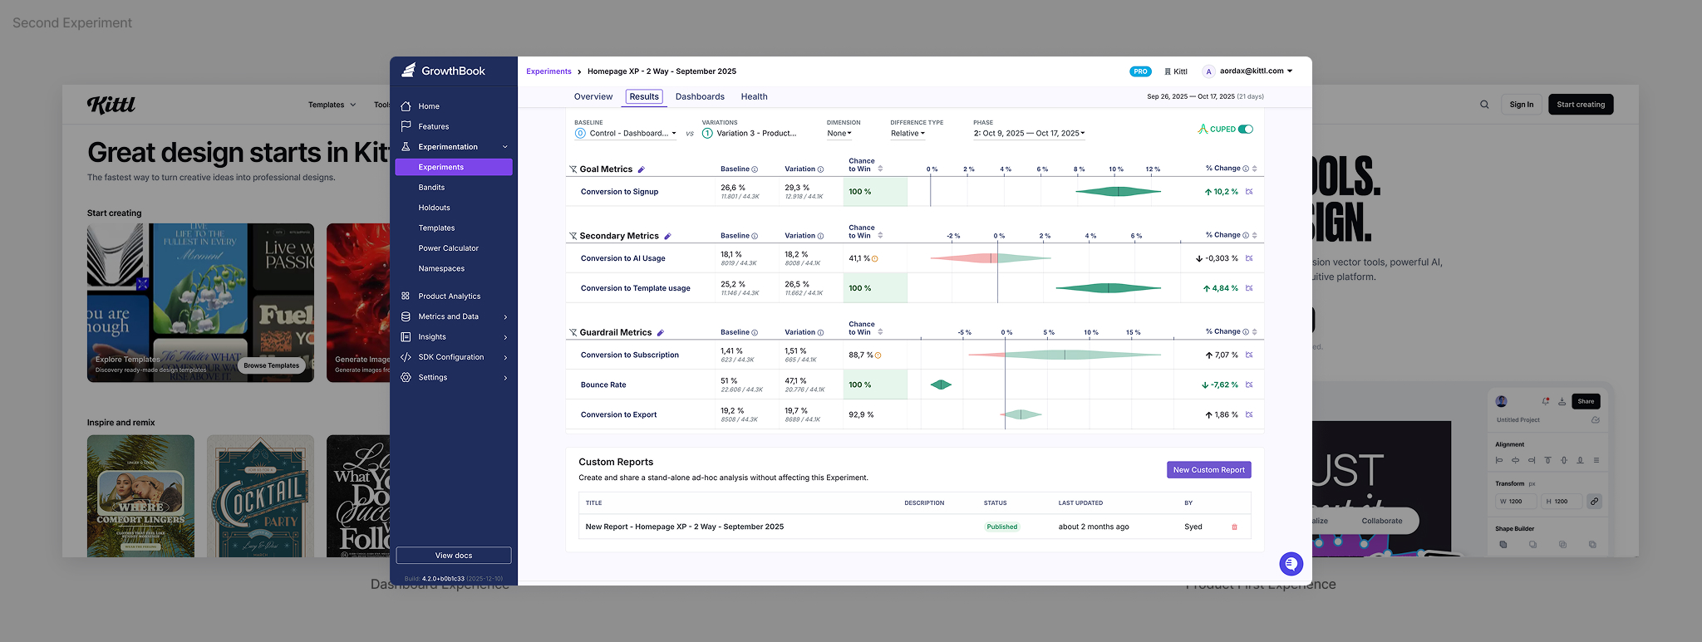Viewport: 1702px width, 642px height.
Task: Open Product Analytics grid icon
Action: [x=406, y=296]
